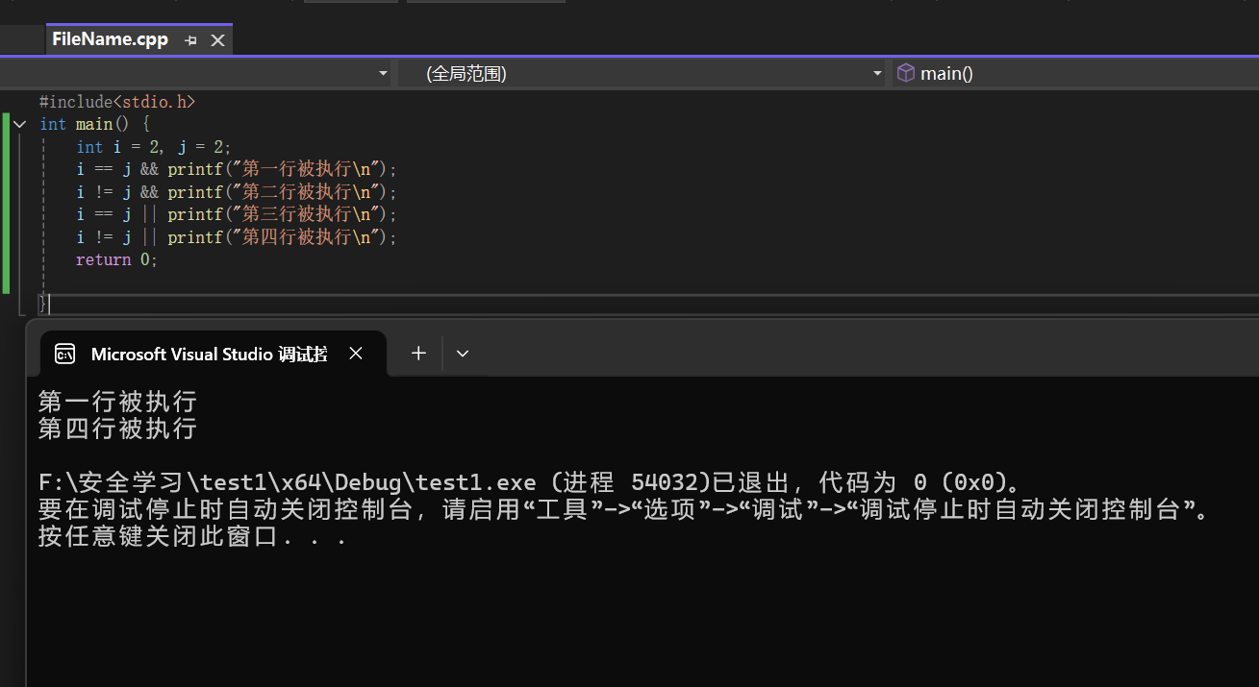Open the terminal profile chevron menu
Screen dimensions: 1259x687
pyautogui.click(x=463, y=354)
